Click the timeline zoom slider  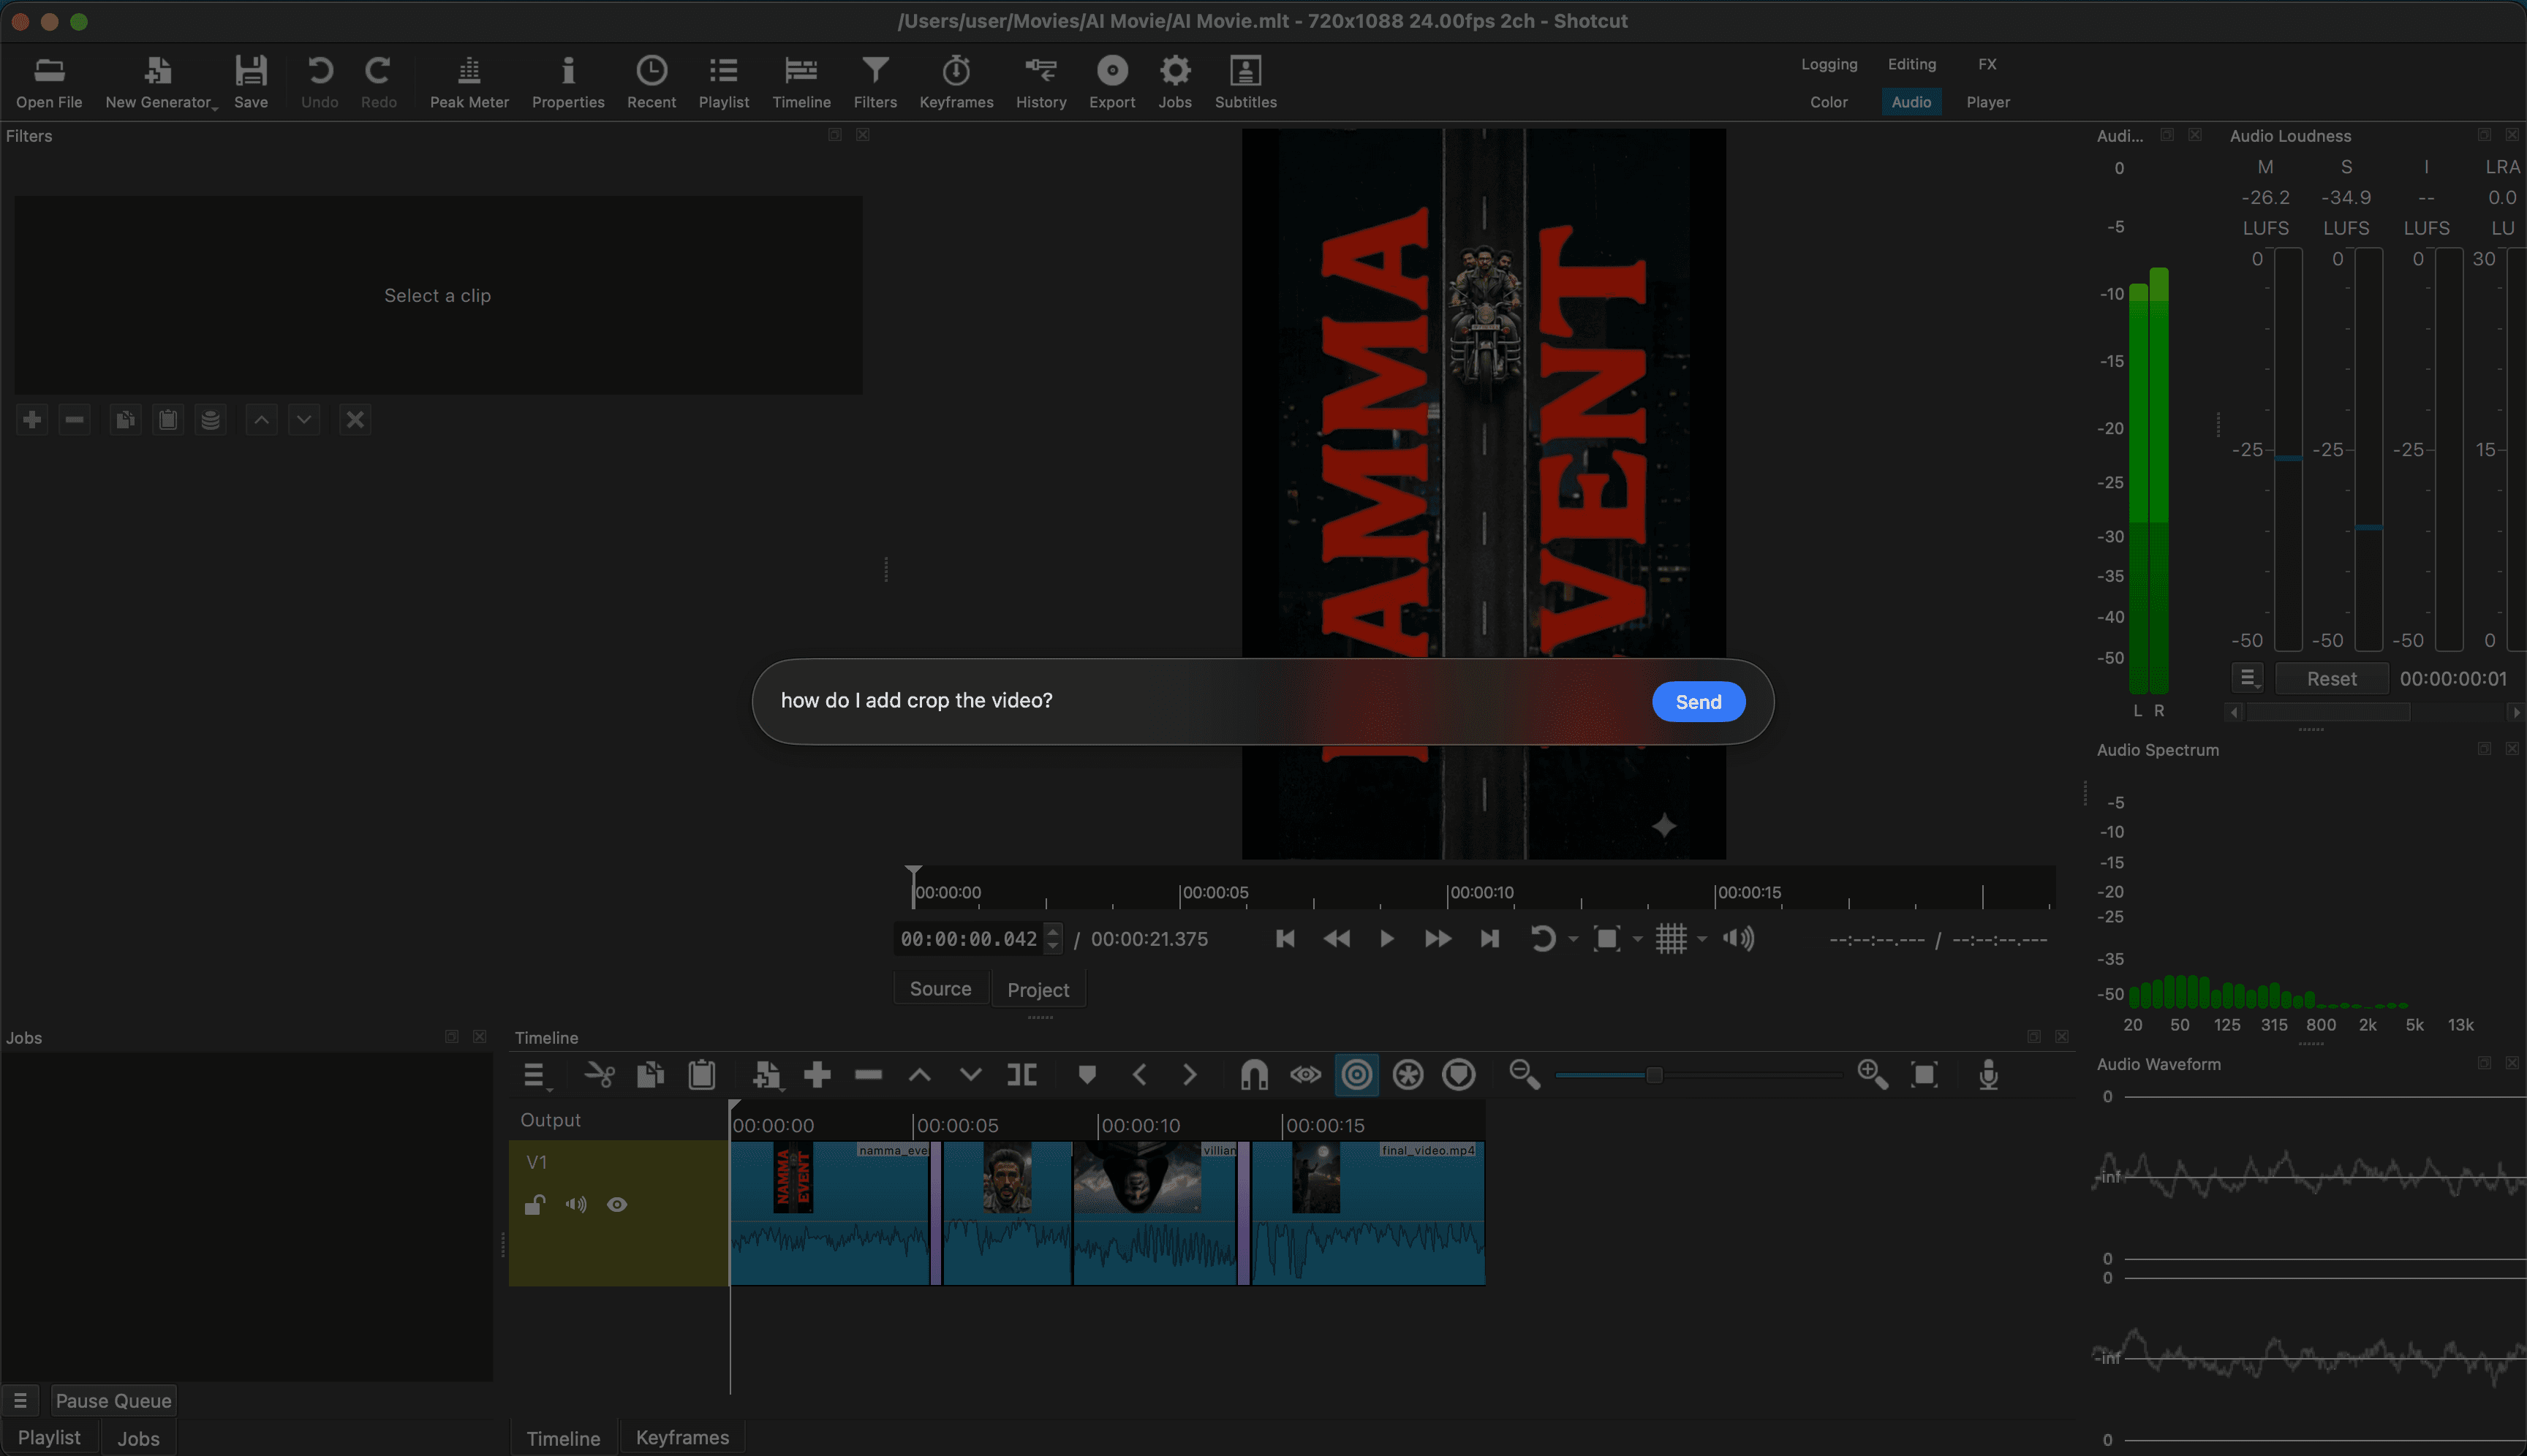point(1654,1075)
